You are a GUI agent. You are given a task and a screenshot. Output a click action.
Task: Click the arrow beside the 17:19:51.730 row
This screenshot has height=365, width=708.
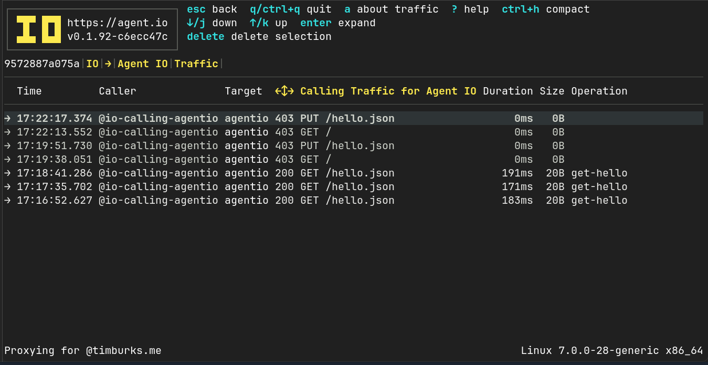point(7,146)
